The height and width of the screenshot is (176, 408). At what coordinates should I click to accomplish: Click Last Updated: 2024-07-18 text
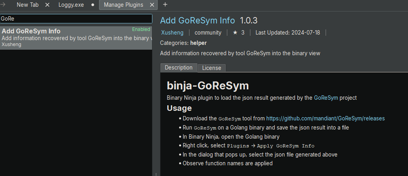pos(288,33)
